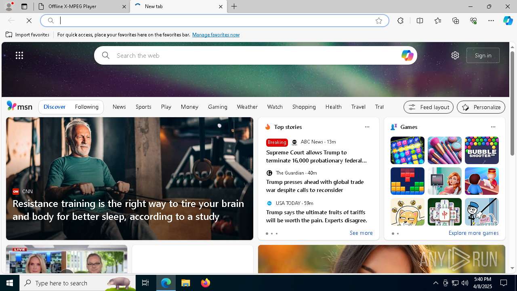
Task: Open the Weather category
Action: coord(247,107)
